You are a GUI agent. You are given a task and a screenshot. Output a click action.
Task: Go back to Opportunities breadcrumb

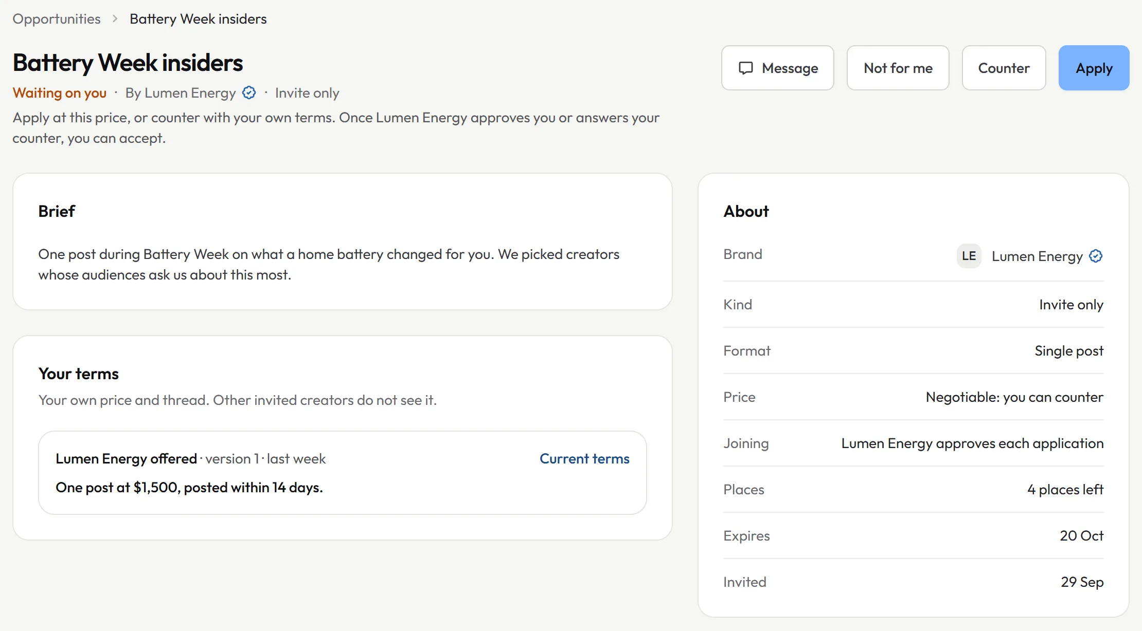(57, 19)
